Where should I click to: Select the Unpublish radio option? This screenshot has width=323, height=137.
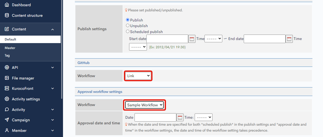click(x=128, y=26)
